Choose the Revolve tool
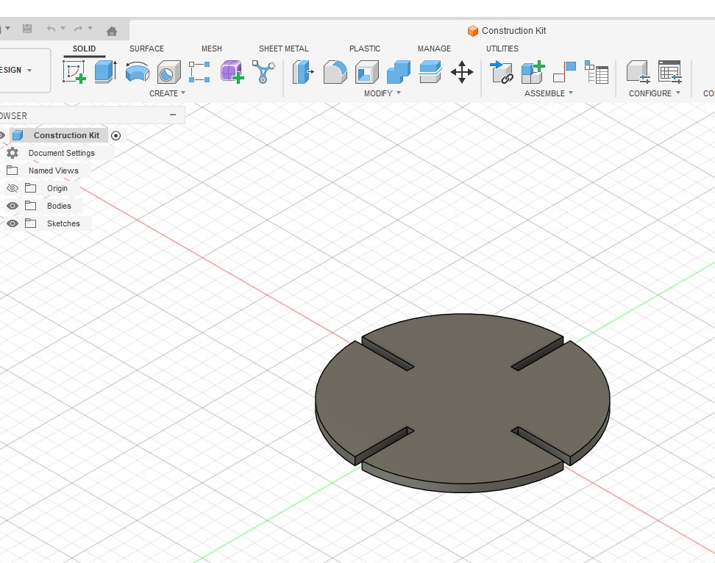The height and width of the screenshot is (563, 715). (x=138, y=72)
